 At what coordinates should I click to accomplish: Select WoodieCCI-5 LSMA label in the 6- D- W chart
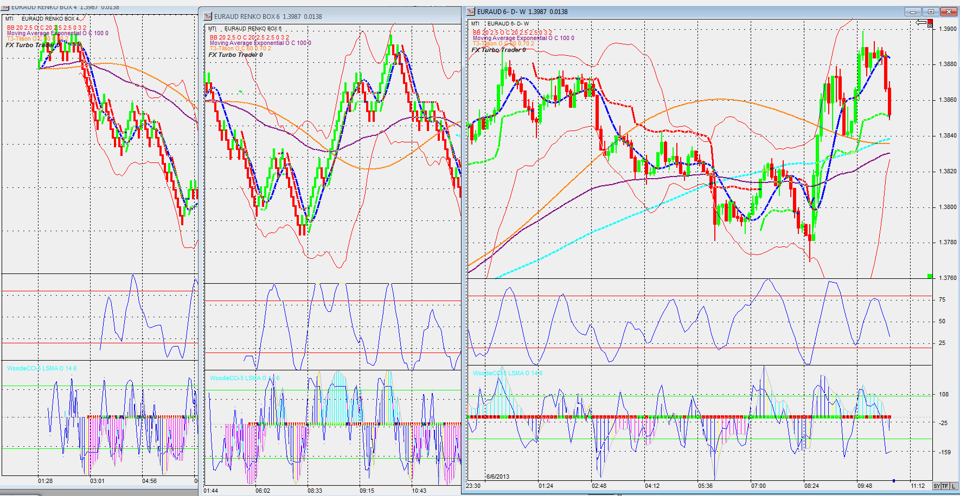pyautogui.click(x=508, y=373)
